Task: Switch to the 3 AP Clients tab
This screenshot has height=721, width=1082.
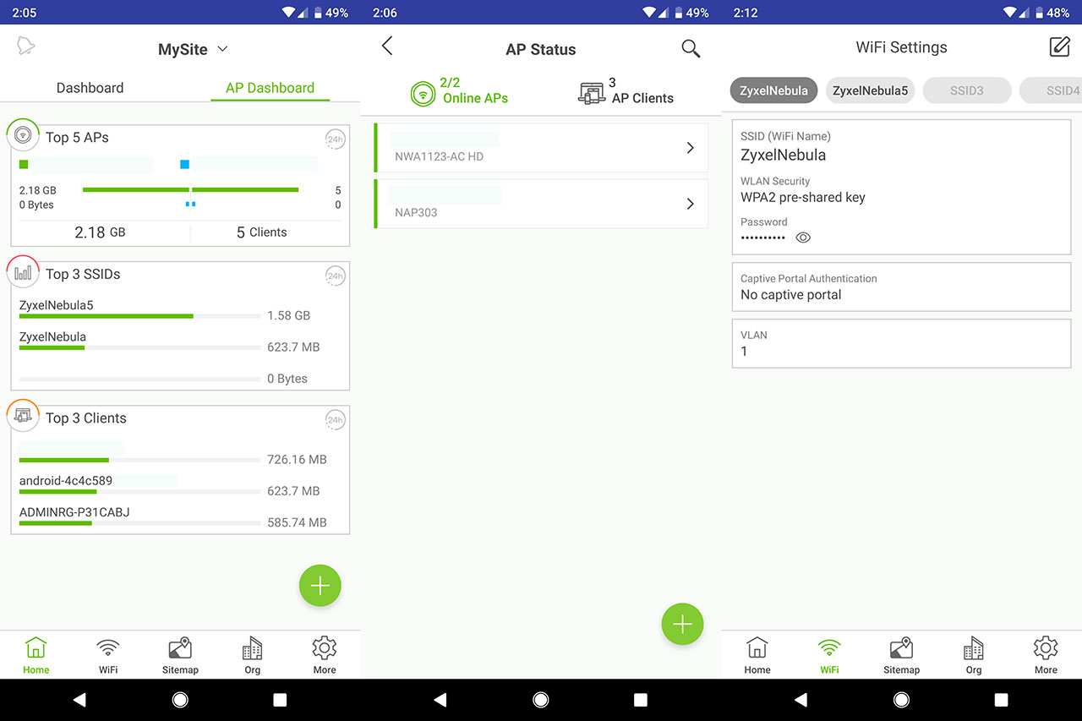Action: (x=626, y=91)
